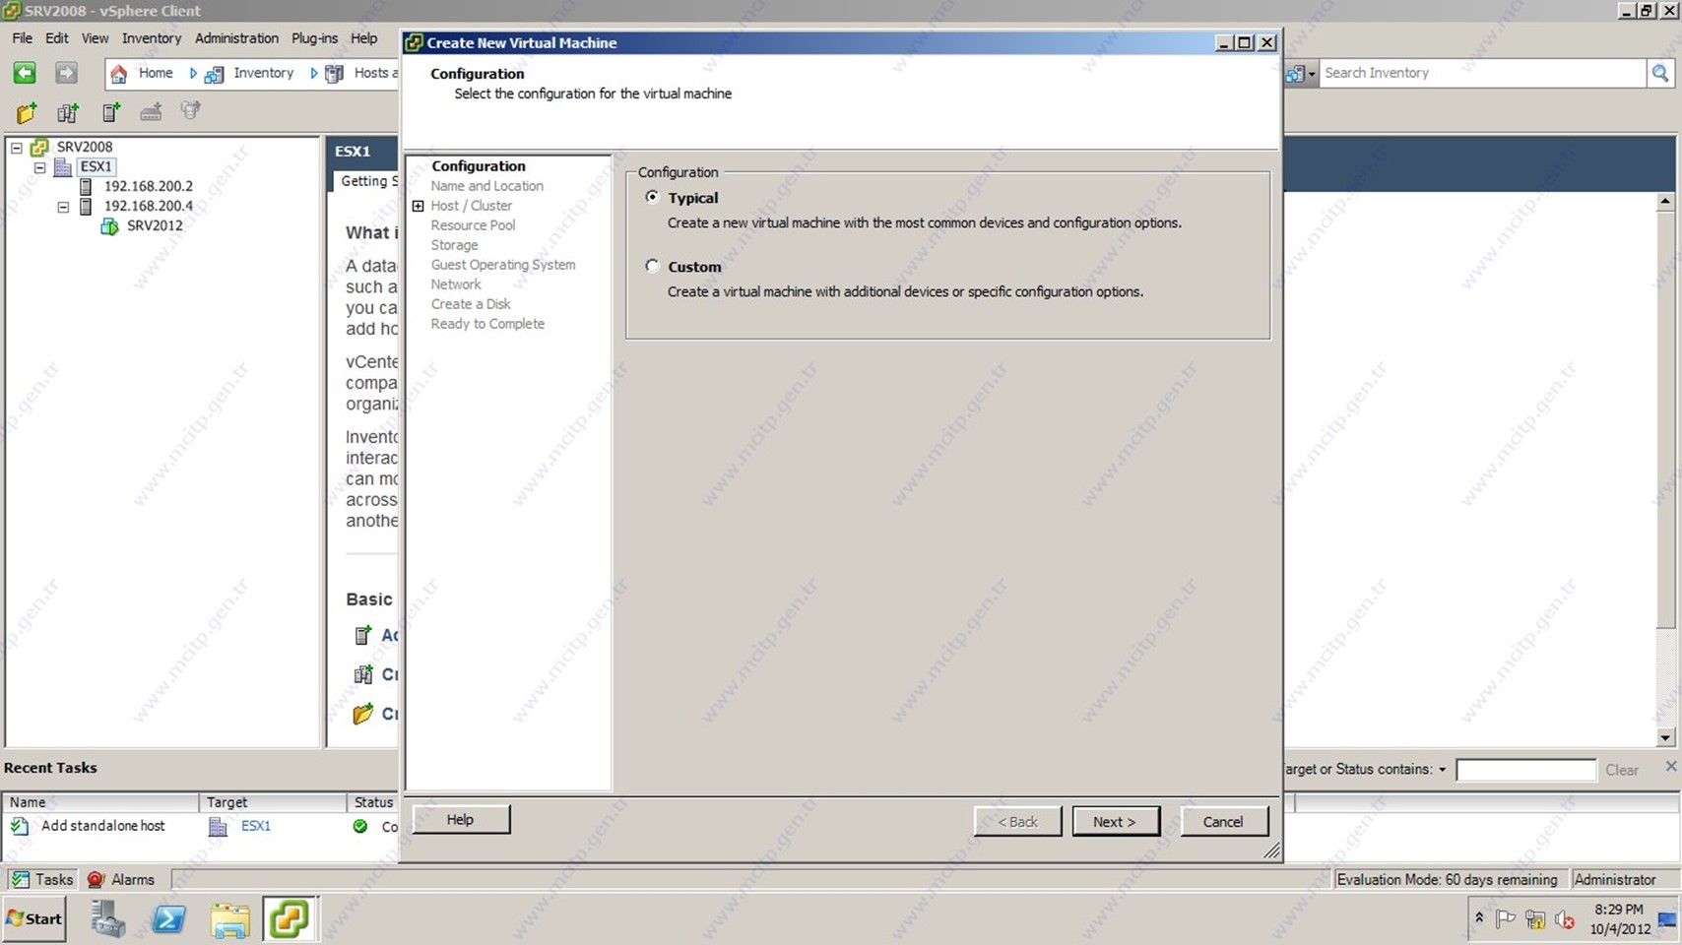Click the vSphere Client taskbar icon
The width and height of the screenshot is (1682, 945).
[x=289, y=919]
